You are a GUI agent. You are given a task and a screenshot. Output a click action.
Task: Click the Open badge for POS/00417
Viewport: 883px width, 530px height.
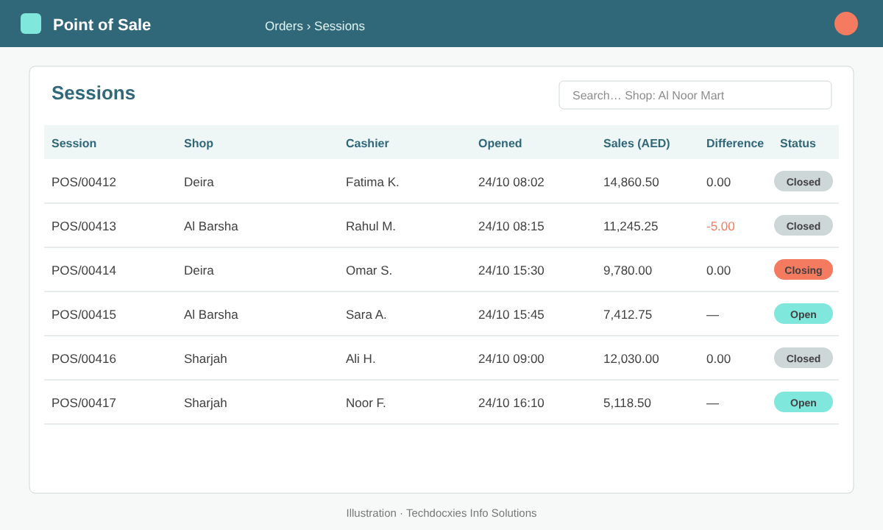tap(804, 402)
